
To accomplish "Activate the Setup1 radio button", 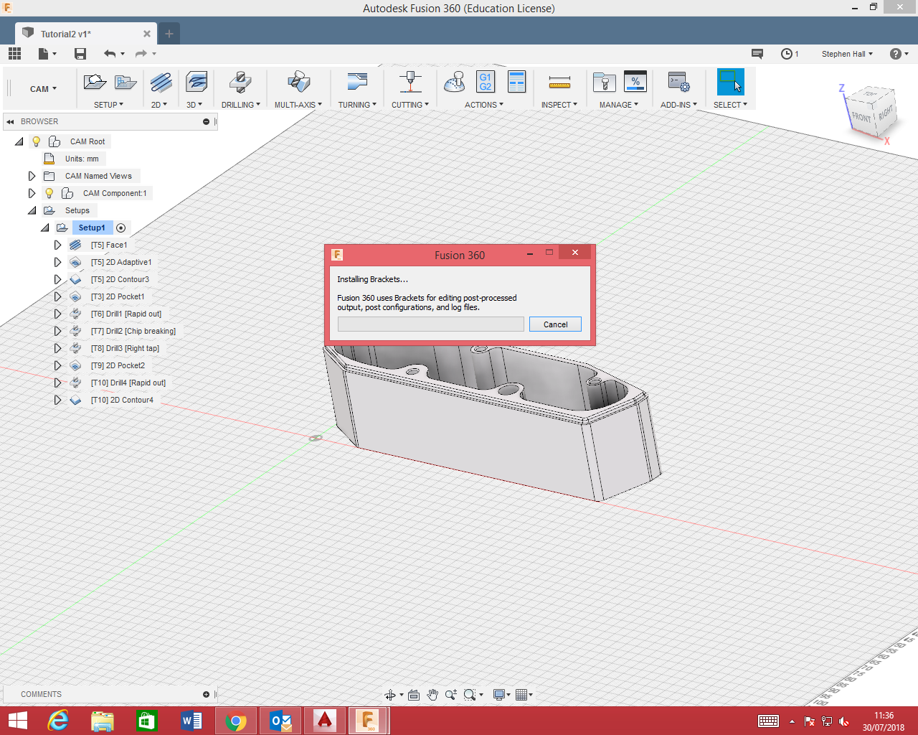I will click(x=121, y=228).
